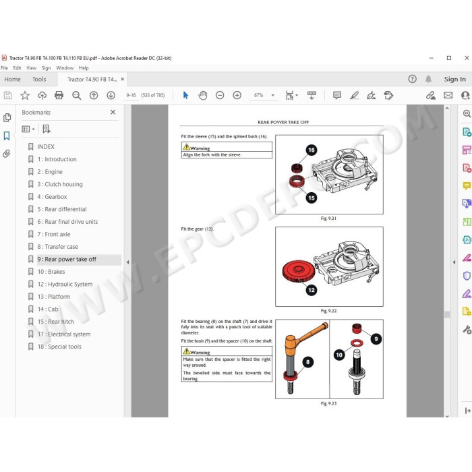Star this file with bookmark star icon
The height and width of the screenshot is (472, 472).
click(25, 96)
